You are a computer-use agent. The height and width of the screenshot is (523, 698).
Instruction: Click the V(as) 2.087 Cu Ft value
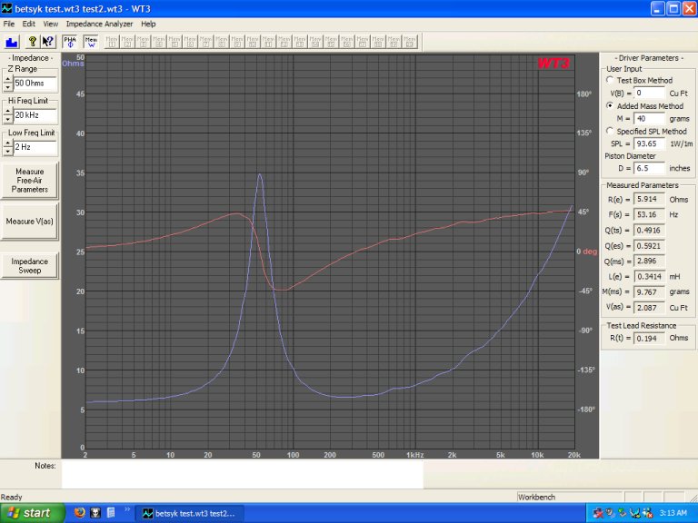649,307
